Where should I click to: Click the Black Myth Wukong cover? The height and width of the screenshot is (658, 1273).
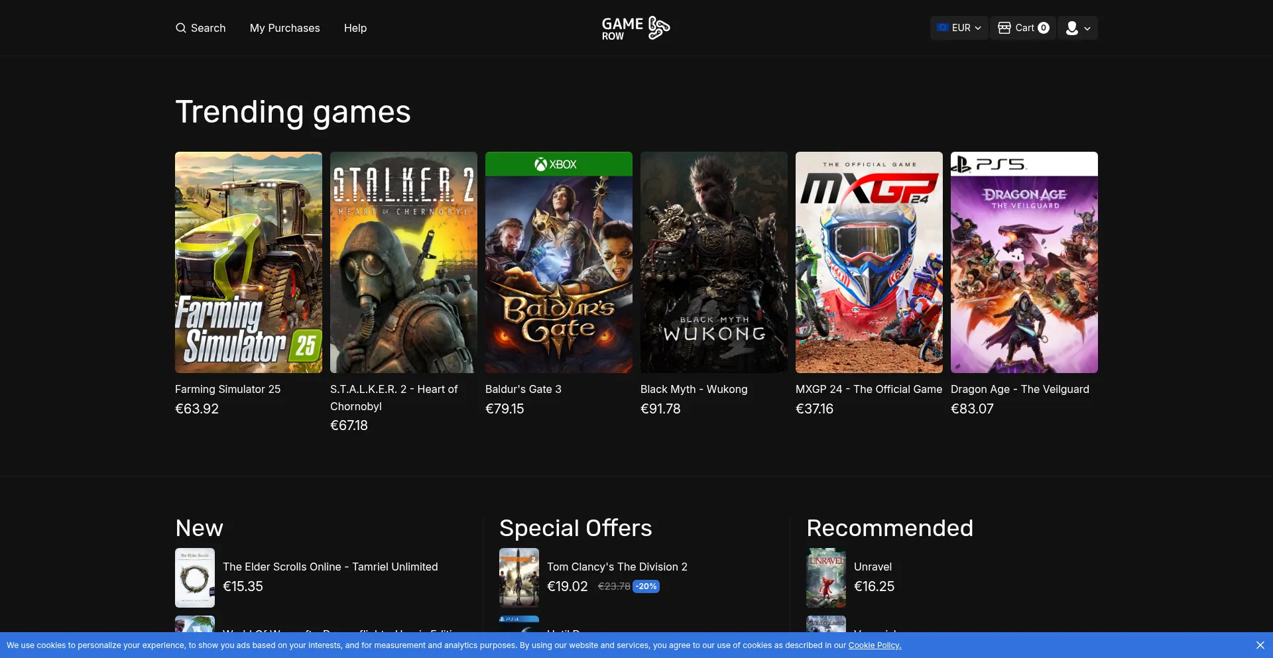(713, 262)
